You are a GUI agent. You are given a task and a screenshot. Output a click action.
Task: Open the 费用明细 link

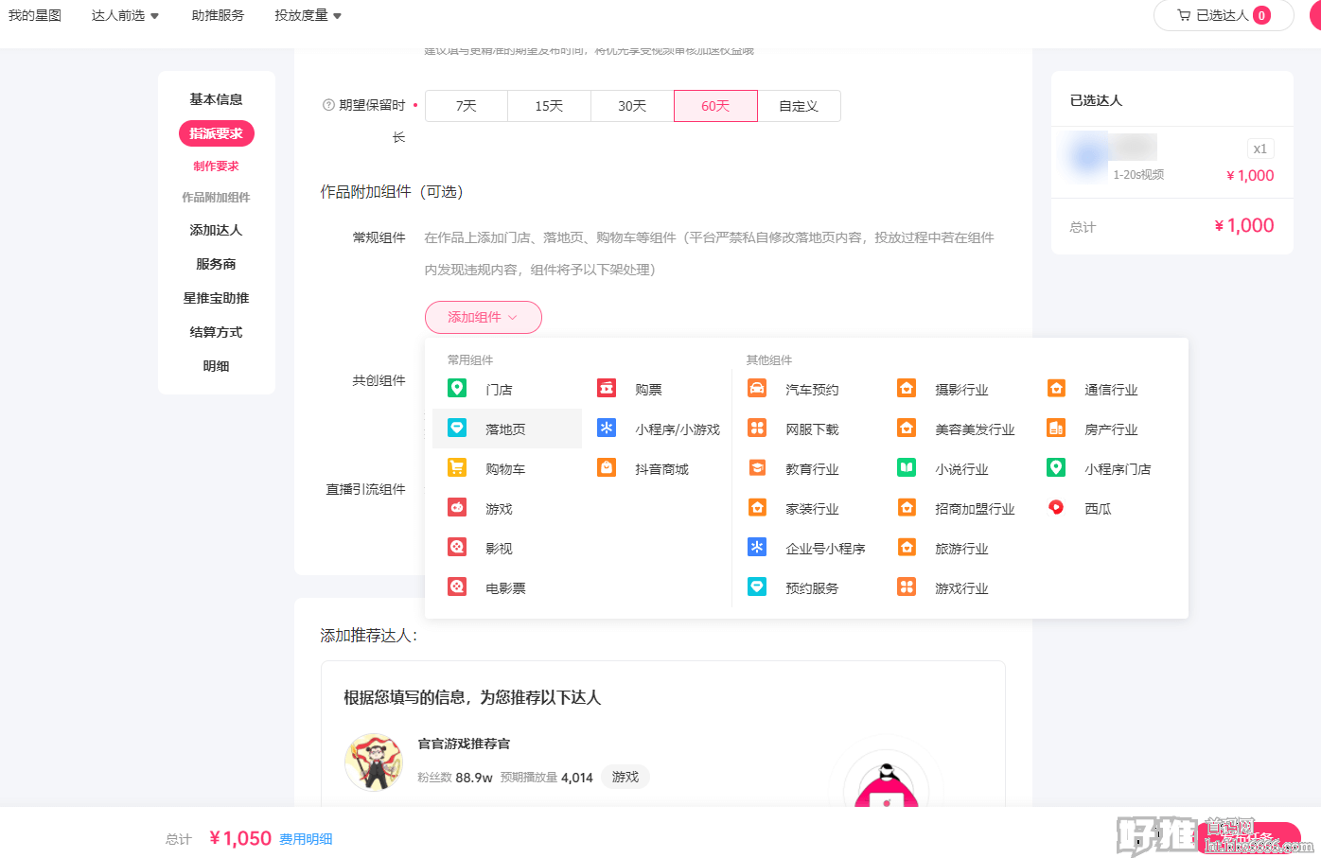tap(306, 839)
